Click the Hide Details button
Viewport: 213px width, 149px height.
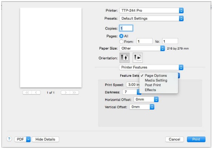coord(45,139)
